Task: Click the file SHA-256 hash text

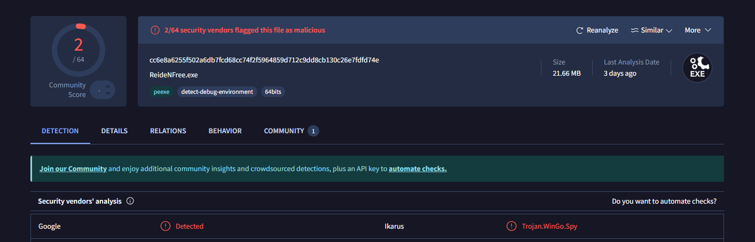Action: 264,60
